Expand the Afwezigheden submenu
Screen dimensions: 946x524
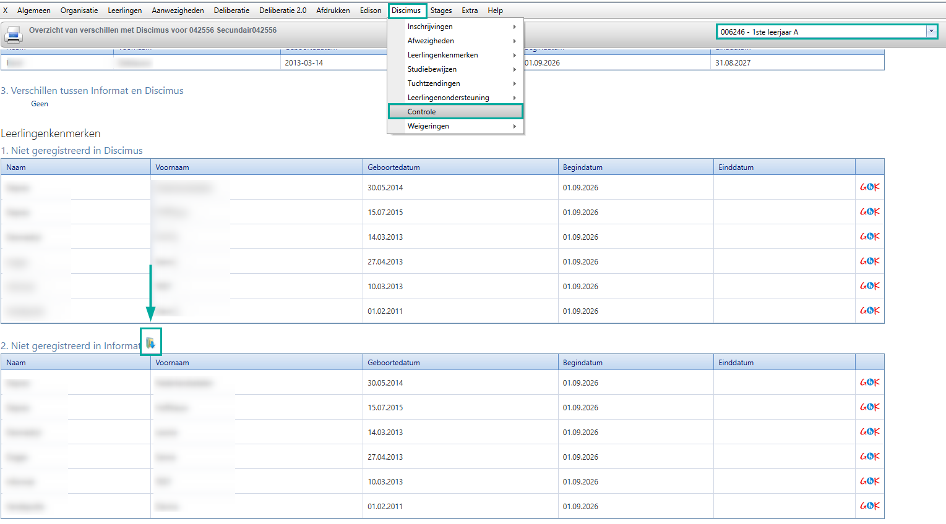455,41
